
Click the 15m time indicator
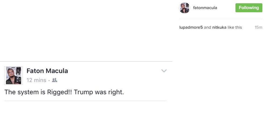tap(258, 27)
